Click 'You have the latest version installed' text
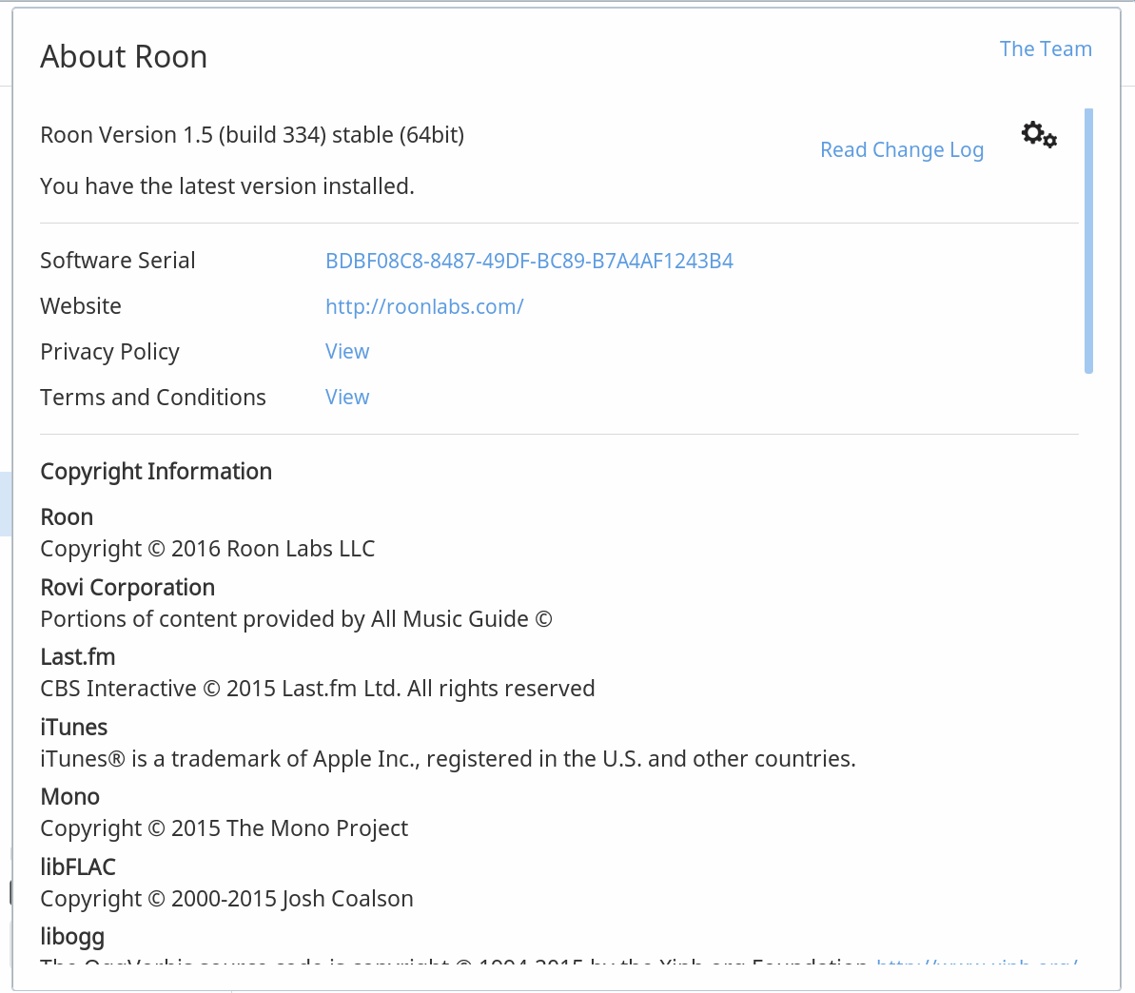Screen dimensions: 1135x993 click(227, 186)
